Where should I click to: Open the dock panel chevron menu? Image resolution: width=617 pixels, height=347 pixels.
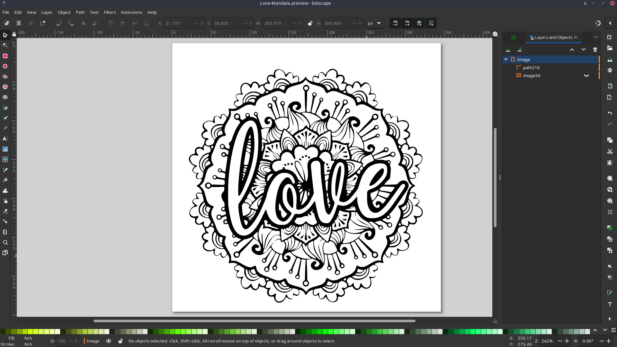[596, 37]
